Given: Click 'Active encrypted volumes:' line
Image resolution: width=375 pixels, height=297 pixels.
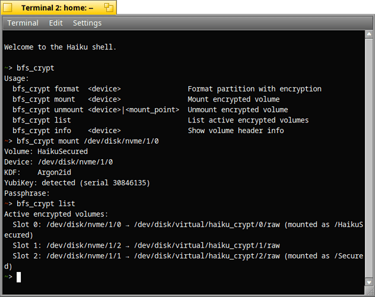Looking at the screenshot, I should coord(56,214).
